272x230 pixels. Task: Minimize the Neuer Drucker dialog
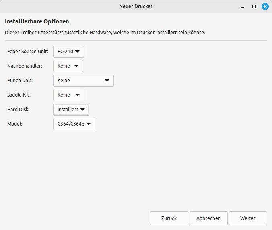coord(243,6)
